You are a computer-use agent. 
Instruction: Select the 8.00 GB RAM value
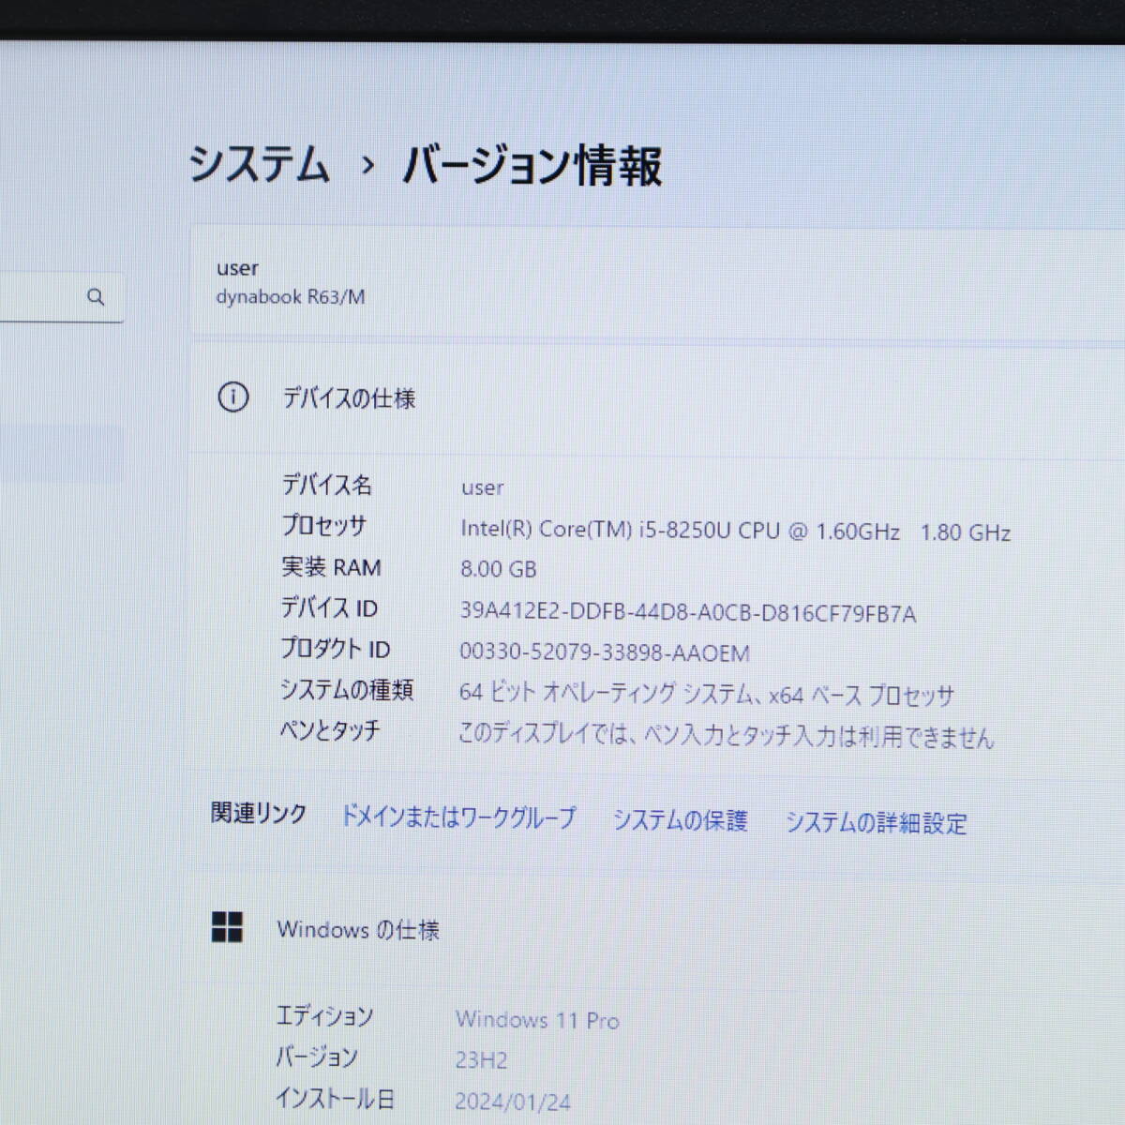[499, 569]
